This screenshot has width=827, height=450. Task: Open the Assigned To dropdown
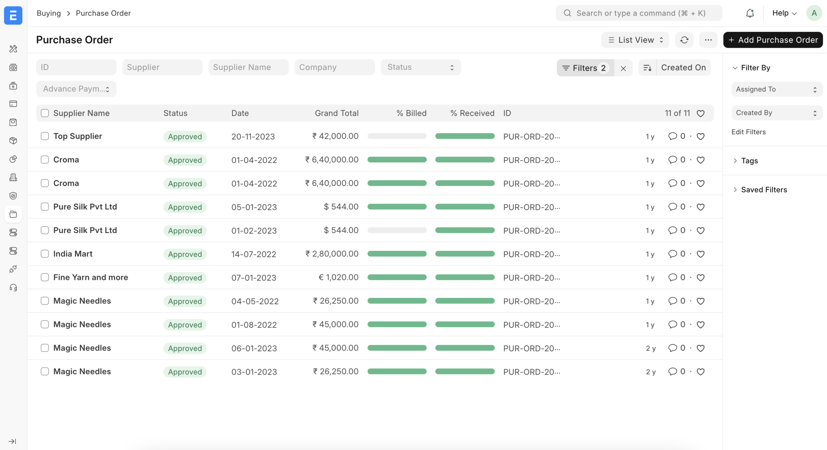tap(776, 89)
